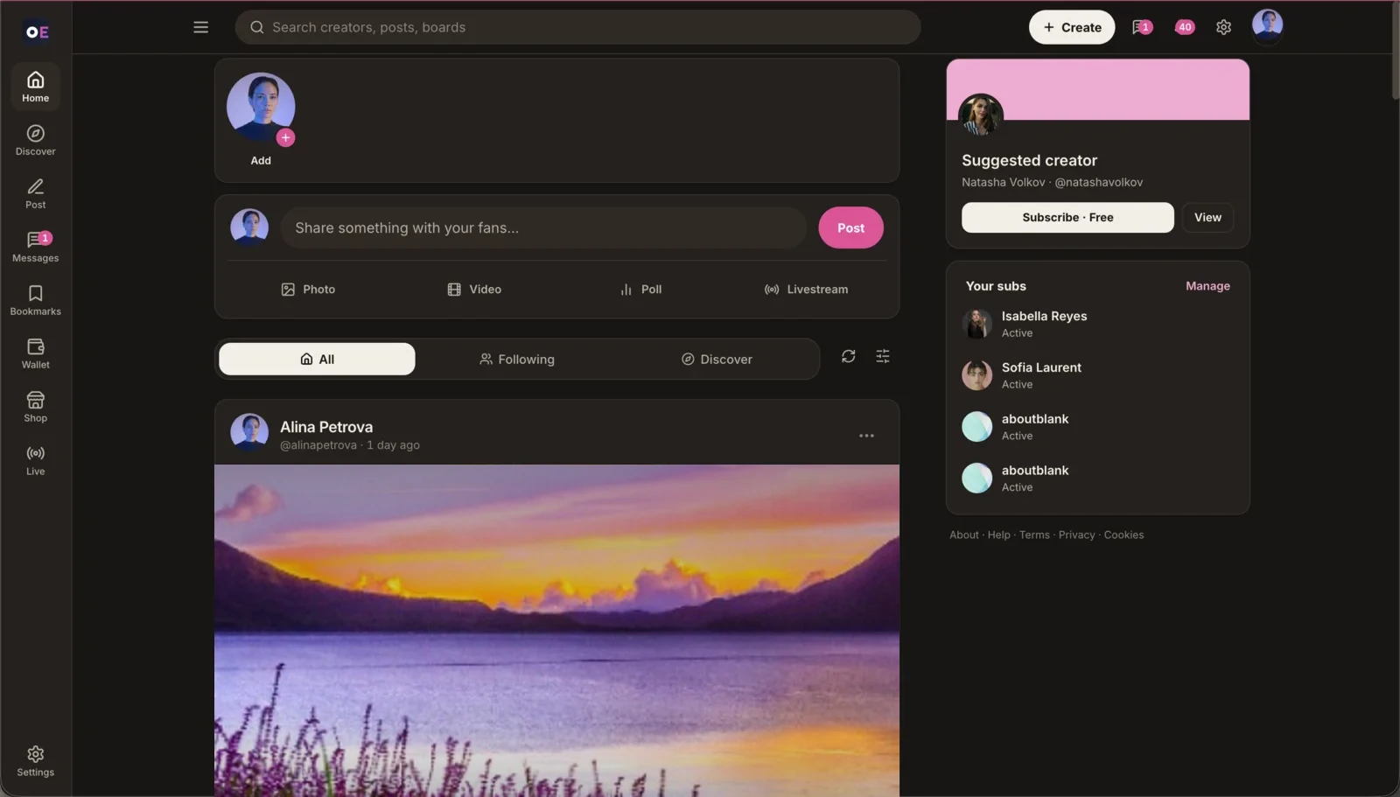Start a Livestream
This screenshot has height=797, width=1400.
click(x=806, y=290)
